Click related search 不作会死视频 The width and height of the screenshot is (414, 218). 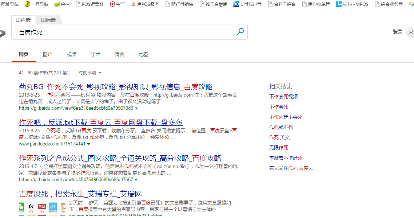(283, 97)
